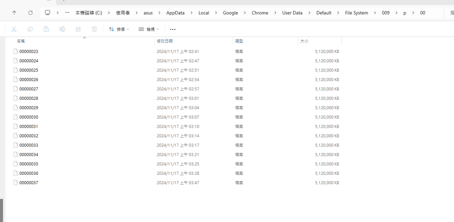
Task: Click the Copy icon in toolbar
Action: (x=30, y=29)
